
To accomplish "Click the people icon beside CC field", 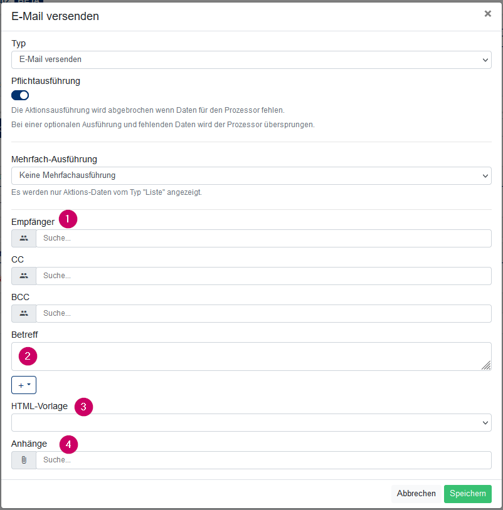I will point(24,276).
